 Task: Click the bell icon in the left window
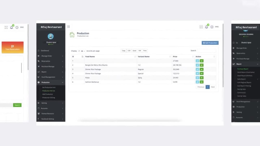pyautogui.click(x=11, y=27)
